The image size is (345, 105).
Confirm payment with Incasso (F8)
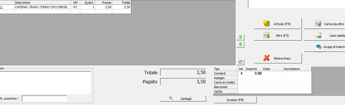pyautogui.click(x=235, y=100)
